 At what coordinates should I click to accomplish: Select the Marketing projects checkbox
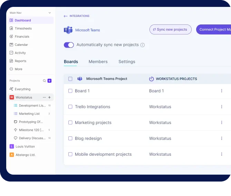[70, 123]
